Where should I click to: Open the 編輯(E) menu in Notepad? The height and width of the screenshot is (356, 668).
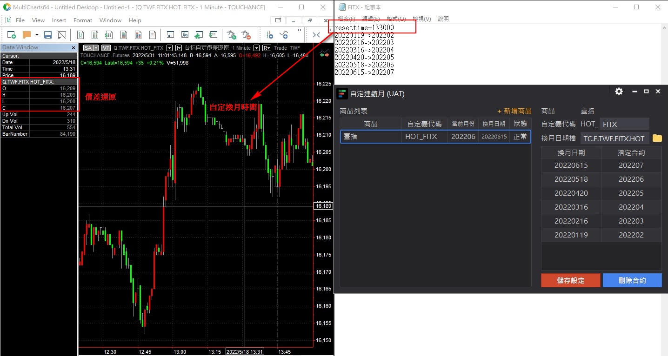point(371,19)
